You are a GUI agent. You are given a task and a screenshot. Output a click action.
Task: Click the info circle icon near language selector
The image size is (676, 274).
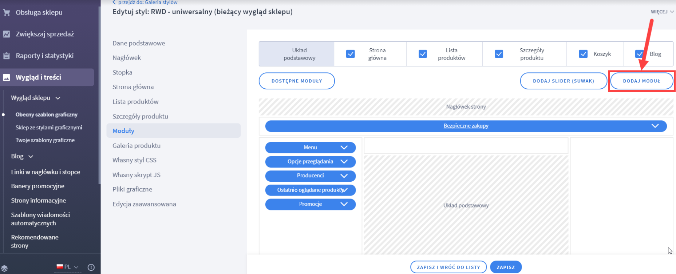(x=91, y=267)
